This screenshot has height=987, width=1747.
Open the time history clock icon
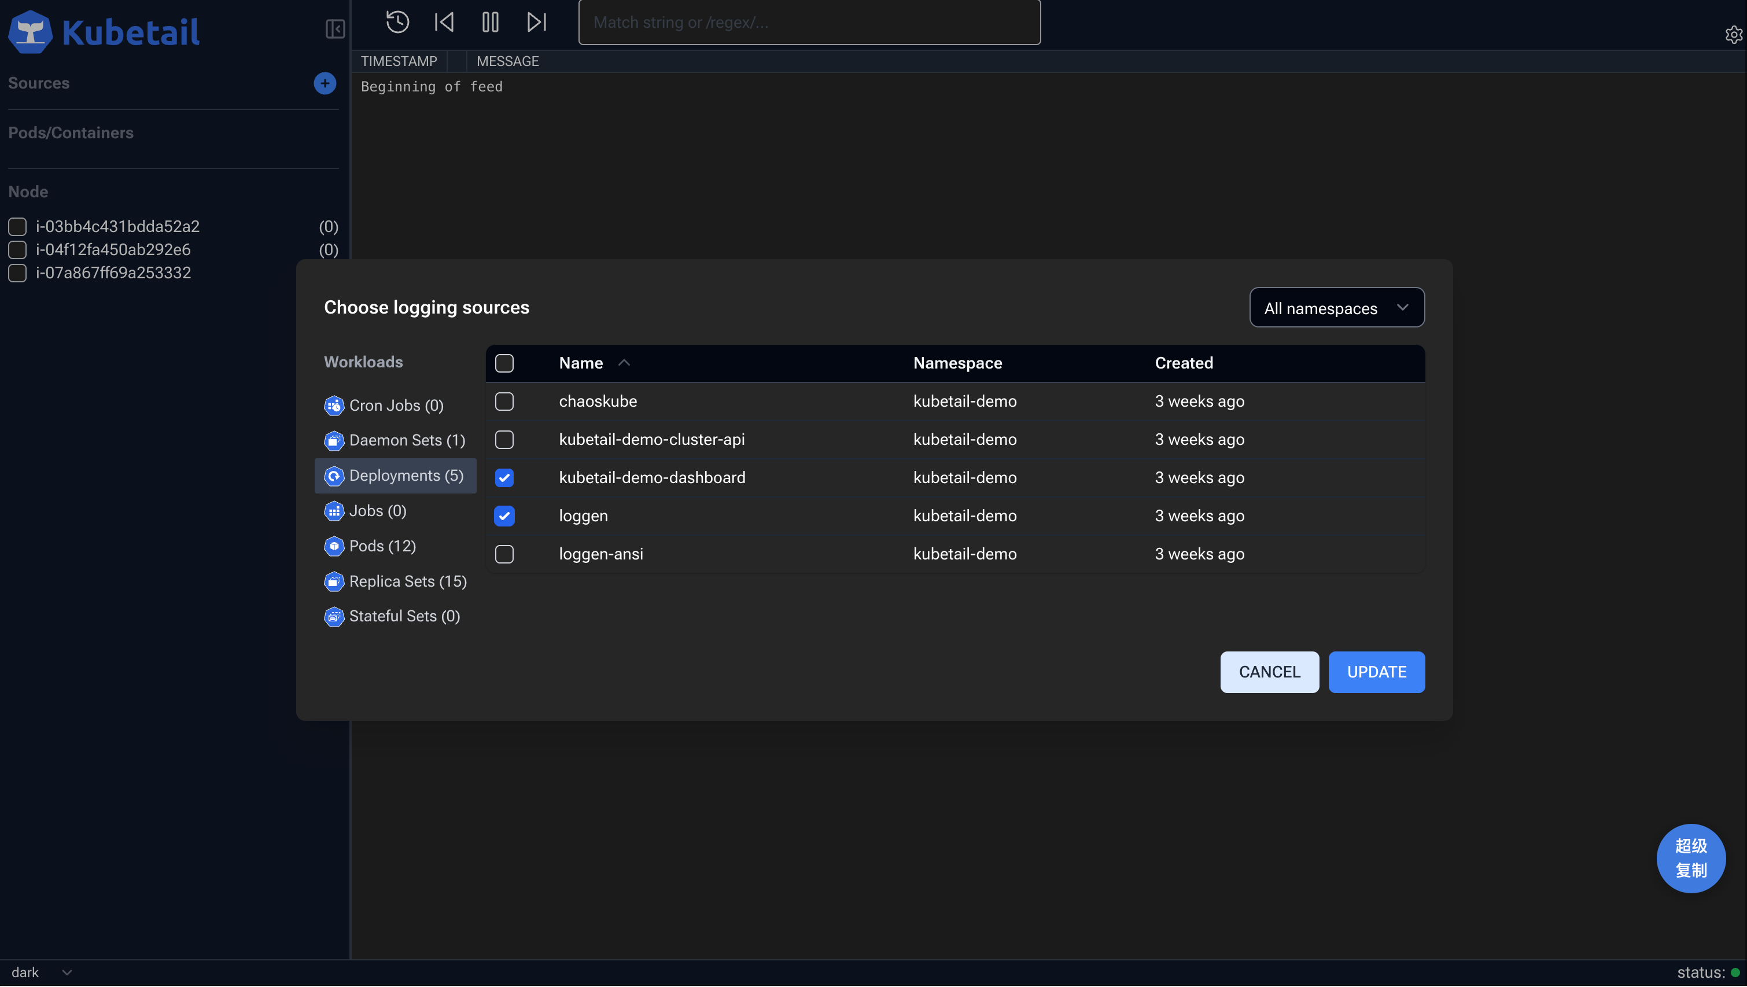[x=397, y=22]
